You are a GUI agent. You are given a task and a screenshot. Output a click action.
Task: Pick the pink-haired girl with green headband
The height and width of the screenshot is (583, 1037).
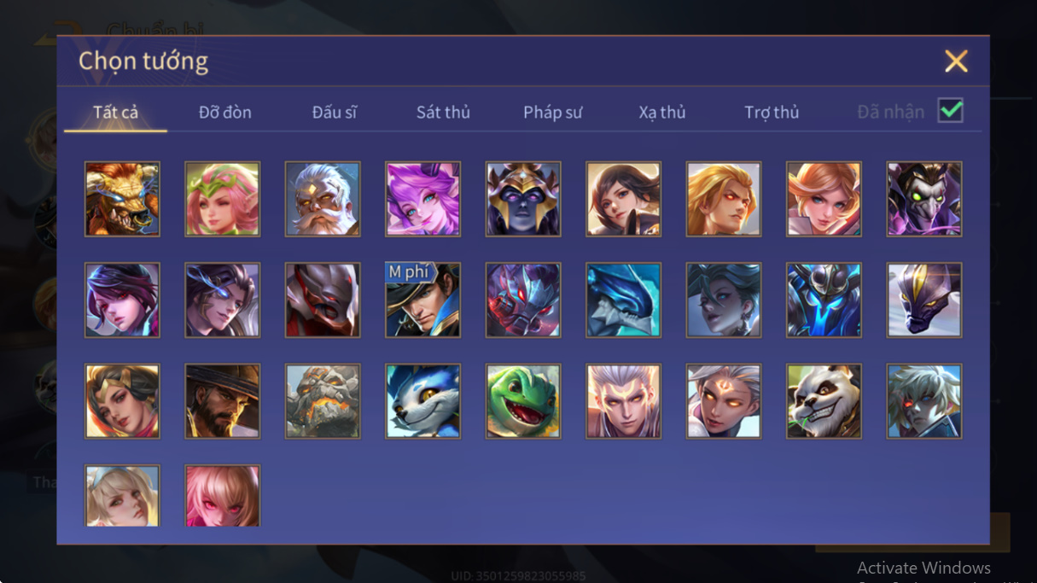click(222, 199)
